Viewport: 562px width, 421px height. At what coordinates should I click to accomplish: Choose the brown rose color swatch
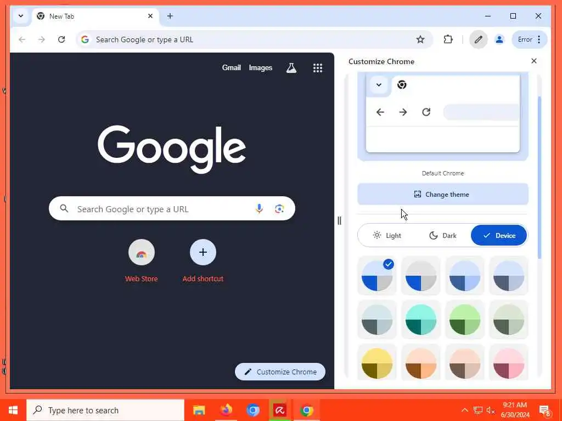pyautogui.click(x=464, y=363)
